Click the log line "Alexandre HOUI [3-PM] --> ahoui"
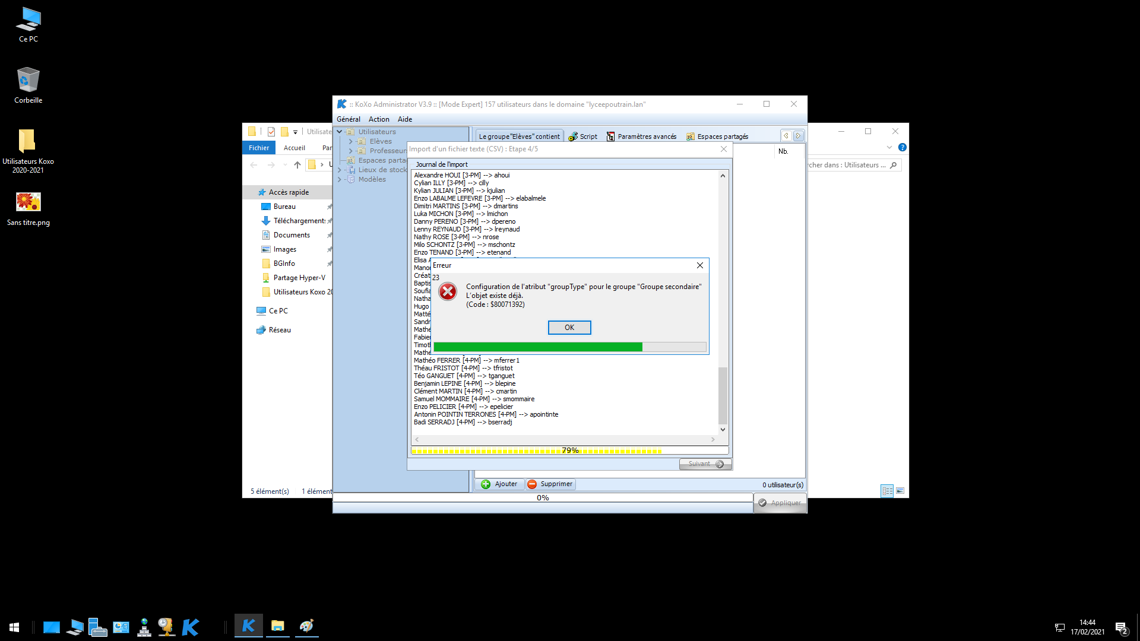The height and width of the screenshot is (641, 1140). point(462,175)
